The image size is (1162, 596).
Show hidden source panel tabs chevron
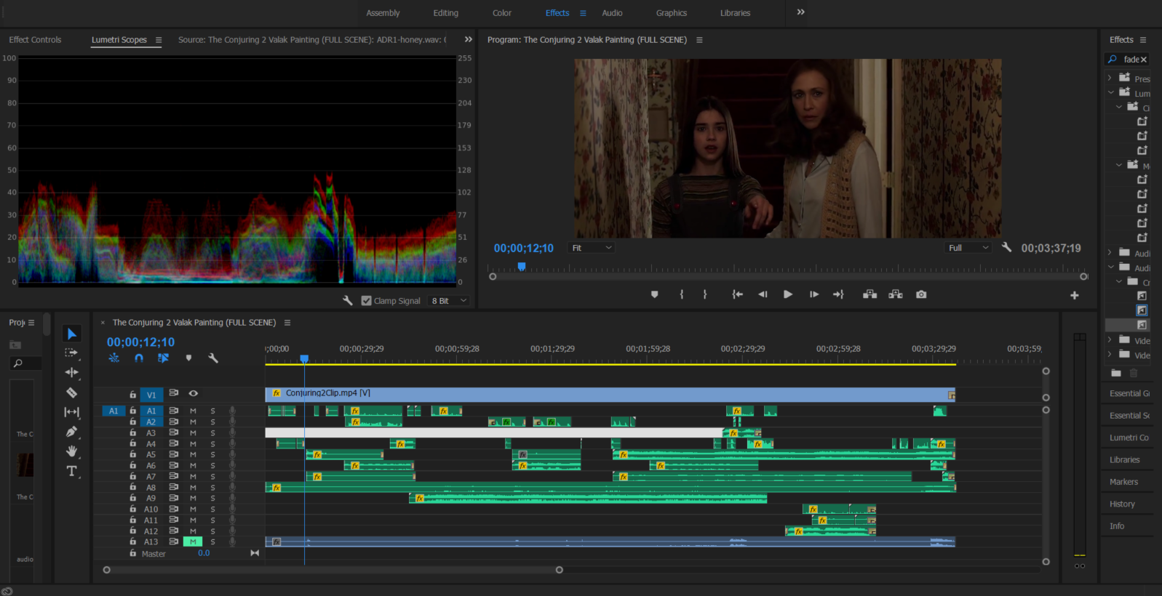point(468,39)
